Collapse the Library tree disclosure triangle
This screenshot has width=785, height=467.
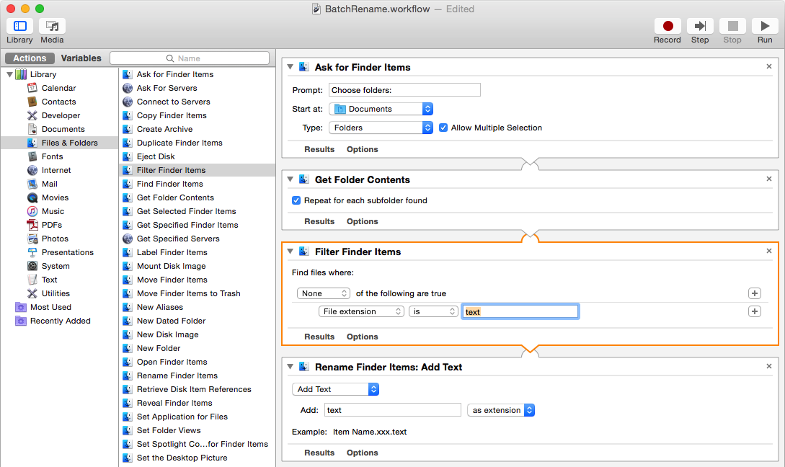click(x=9, y=74)
